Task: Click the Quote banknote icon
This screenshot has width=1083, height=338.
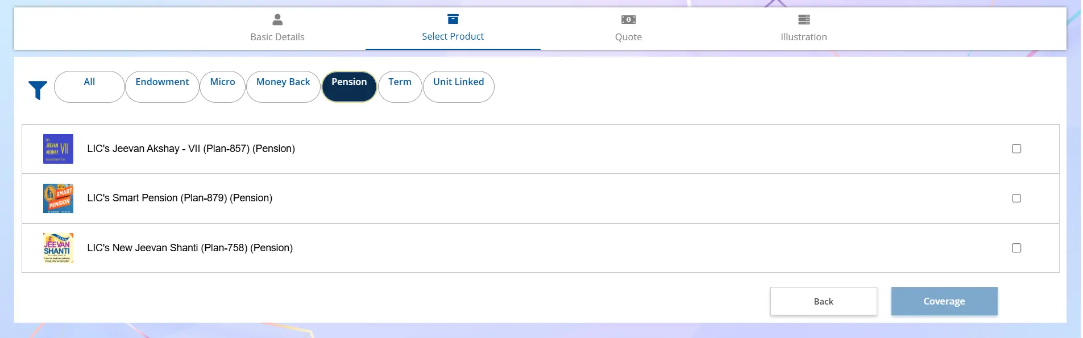Action: (x=628, y=20)
